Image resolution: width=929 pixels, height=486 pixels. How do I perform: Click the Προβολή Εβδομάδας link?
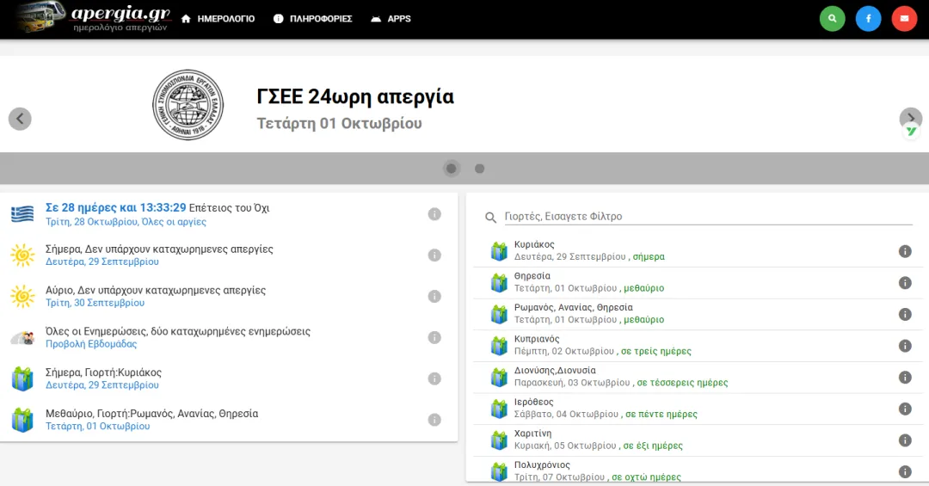(91, 344)
